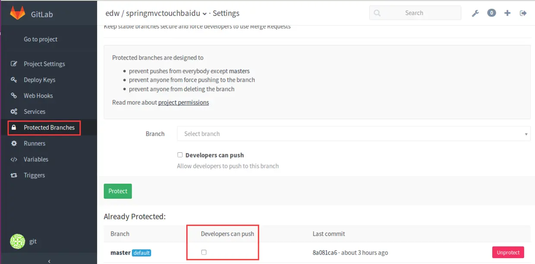Click the GitLab fox logo
Screen dimensions: 535x264
pos(18,13)
